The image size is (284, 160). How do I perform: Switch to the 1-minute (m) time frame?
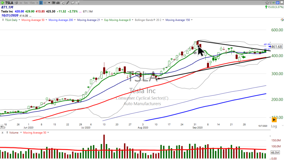pyautogui.click(x=21, y=3)
